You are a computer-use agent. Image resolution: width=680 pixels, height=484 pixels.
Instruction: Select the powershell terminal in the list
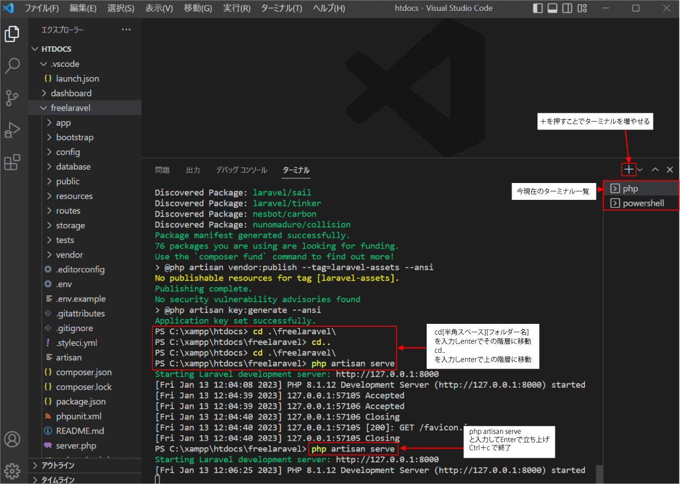click(x=643, y=203)
